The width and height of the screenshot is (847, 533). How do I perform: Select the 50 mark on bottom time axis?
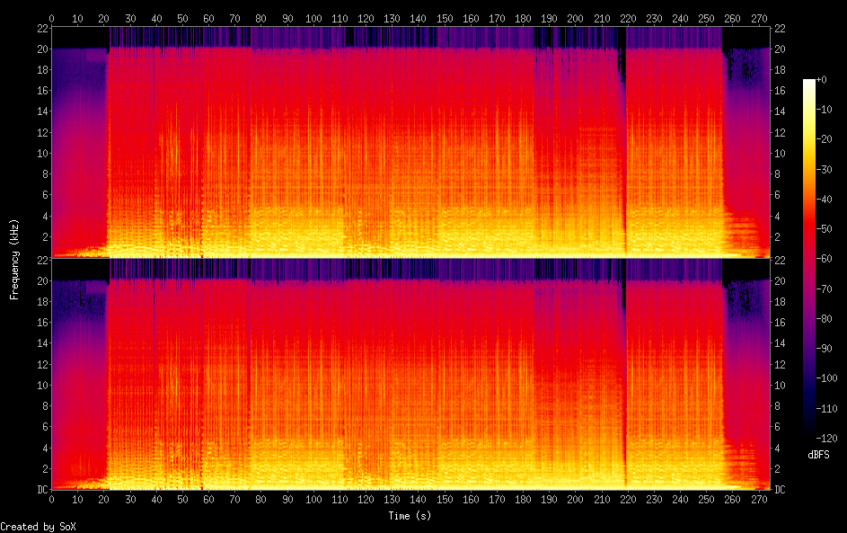tap(182, 499)
